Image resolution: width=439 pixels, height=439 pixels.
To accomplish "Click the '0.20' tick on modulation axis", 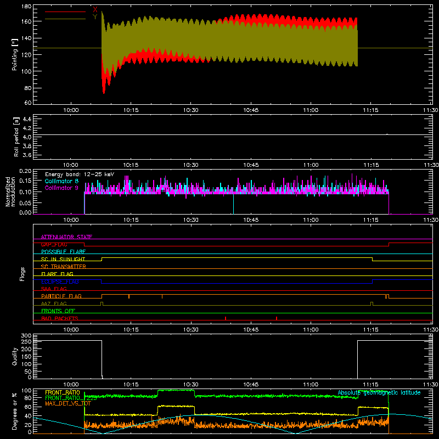I will (x=25, y=171).
